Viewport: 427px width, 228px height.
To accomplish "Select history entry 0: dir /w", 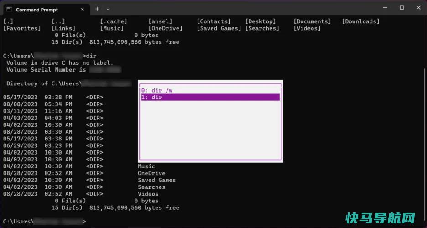I will tap(210, 90).
